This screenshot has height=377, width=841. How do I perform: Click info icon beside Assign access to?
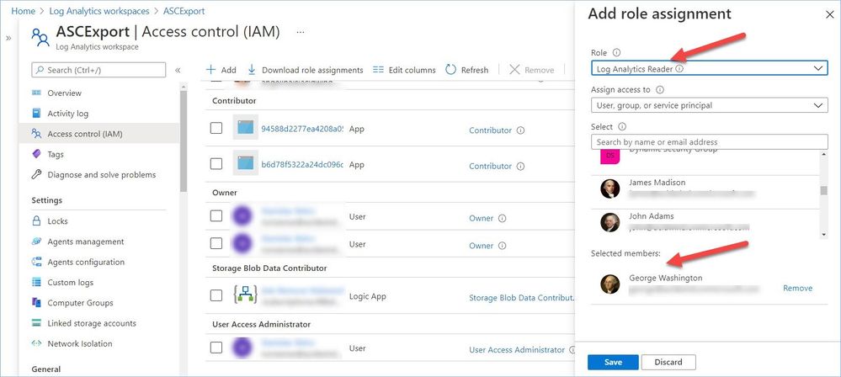pyautogui.click(x=660, y=89)
